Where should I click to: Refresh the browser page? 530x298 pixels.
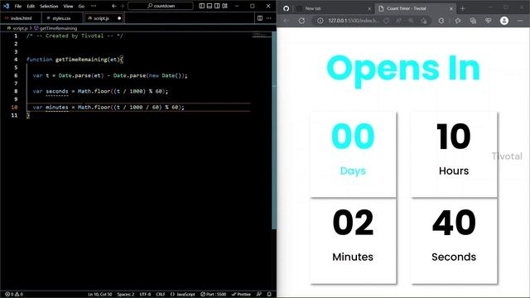(x=301, y=21)
